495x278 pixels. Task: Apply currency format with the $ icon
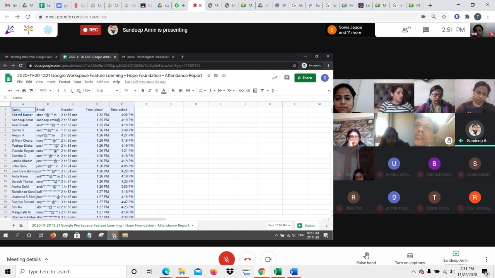tap(58, 90)
